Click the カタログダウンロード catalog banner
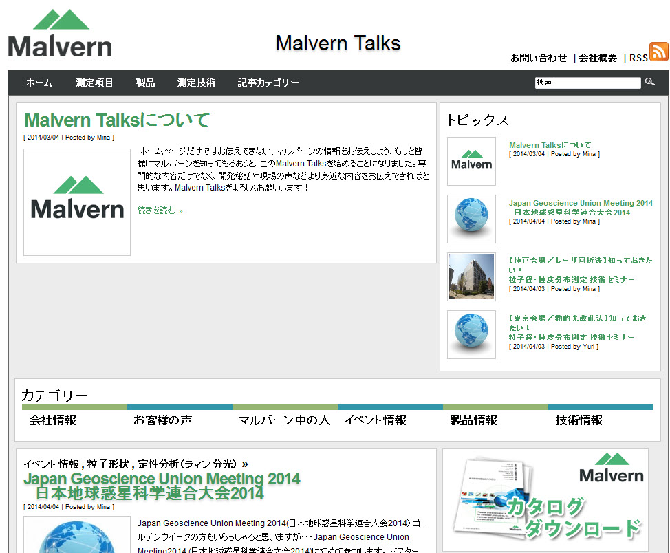Image resolution: width=670 pixels, height=553 pixels. [x=545, y=500]
